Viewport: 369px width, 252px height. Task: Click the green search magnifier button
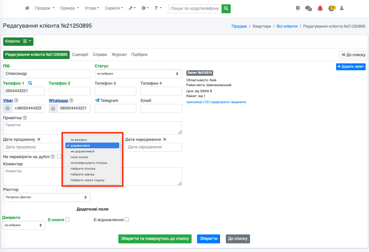point(226,9)
